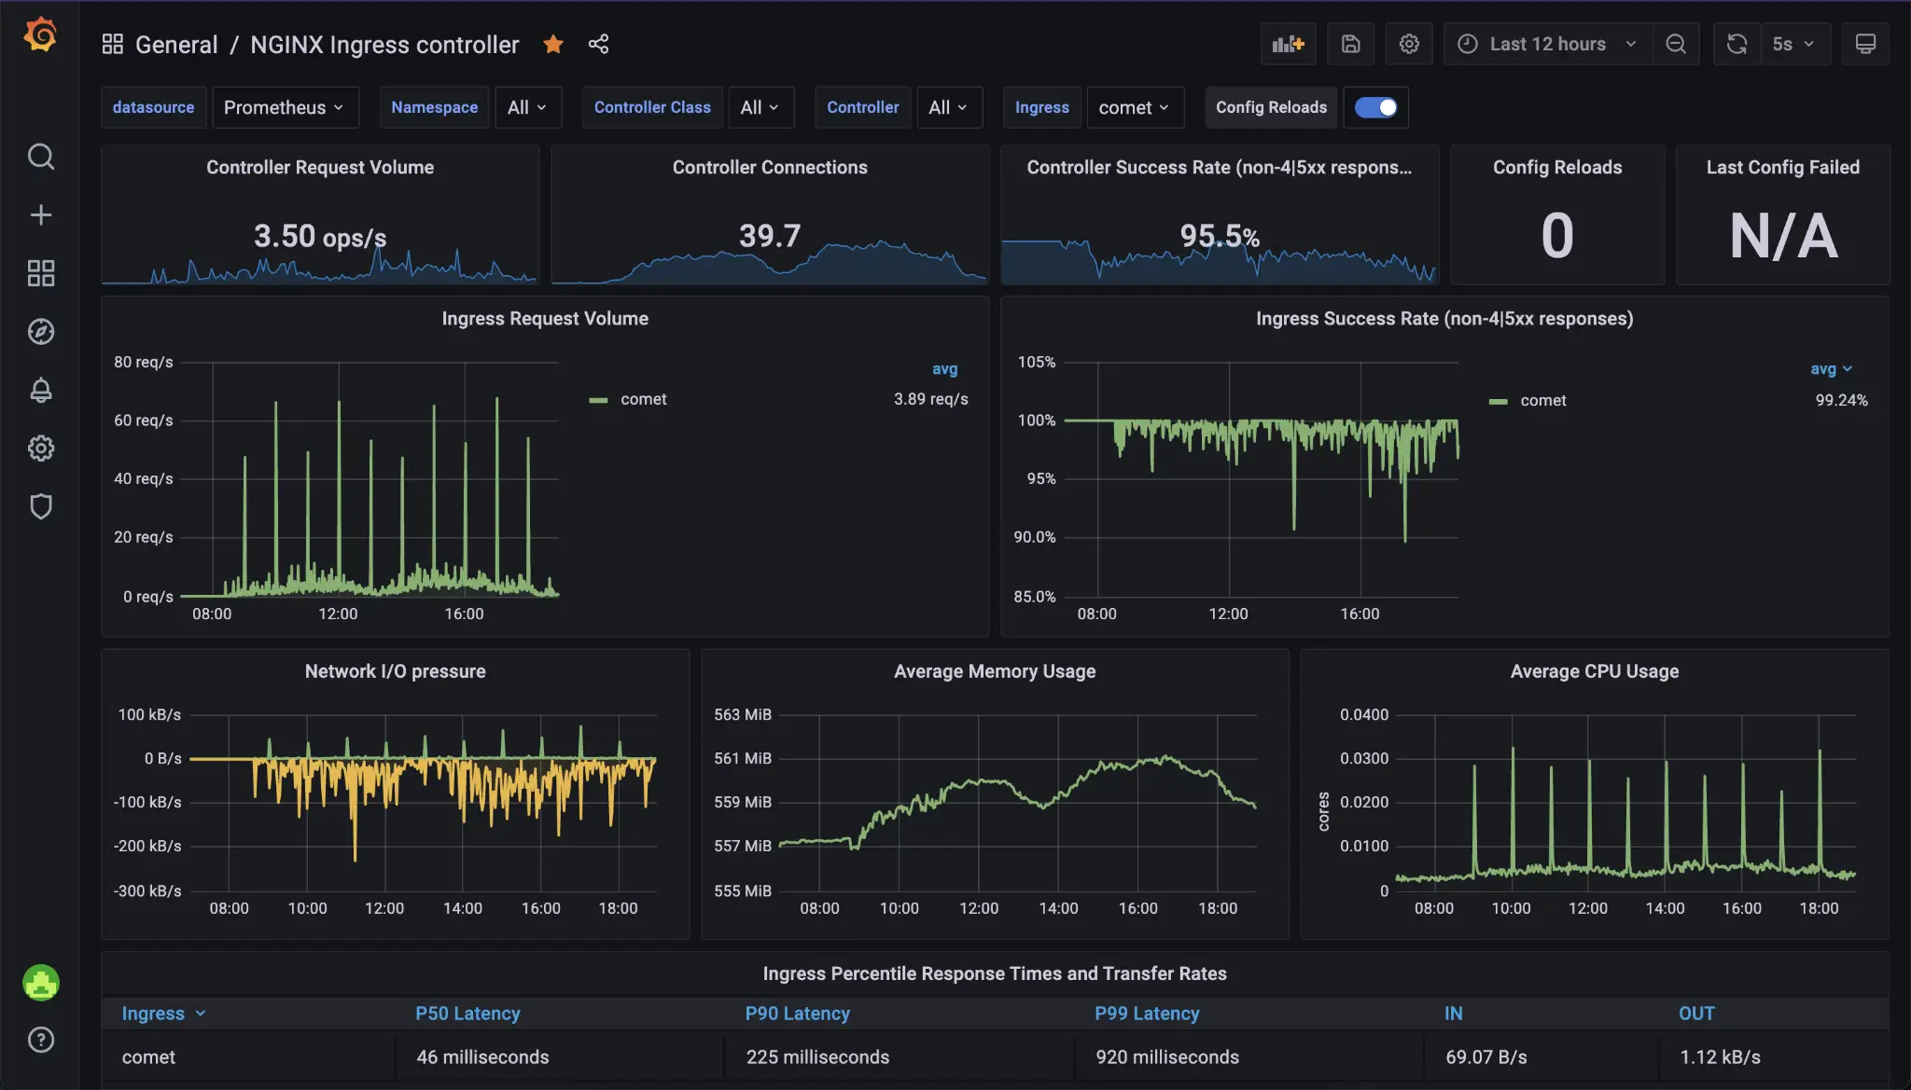Screen dimensions: 1911x1090
Task: Open dashboard settings gear
Action: pos(1408,43)
